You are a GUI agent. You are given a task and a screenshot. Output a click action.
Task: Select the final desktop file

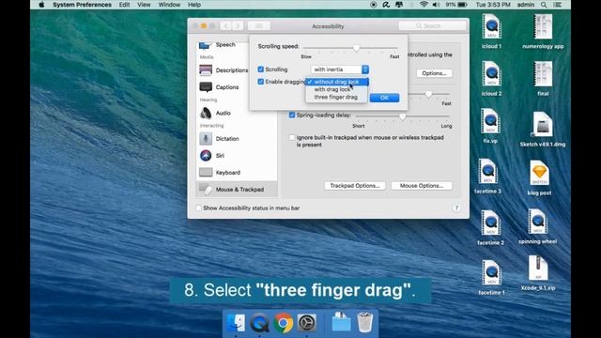coord(543,78)
